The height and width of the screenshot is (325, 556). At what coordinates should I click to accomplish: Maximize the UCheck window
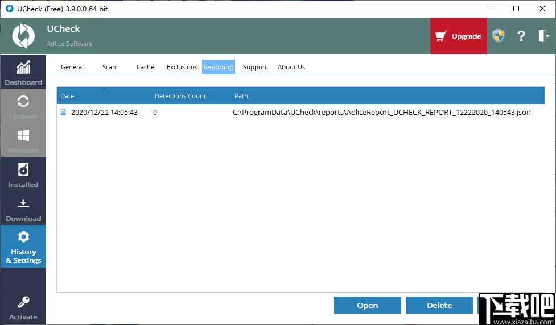(516, 9)
